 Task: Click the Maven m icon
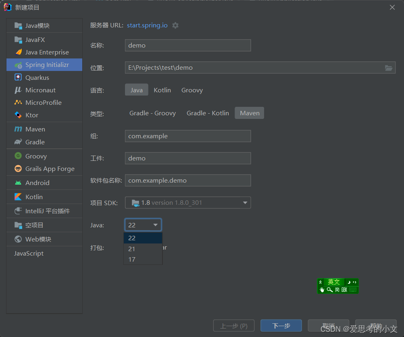(x=18, y=129)
